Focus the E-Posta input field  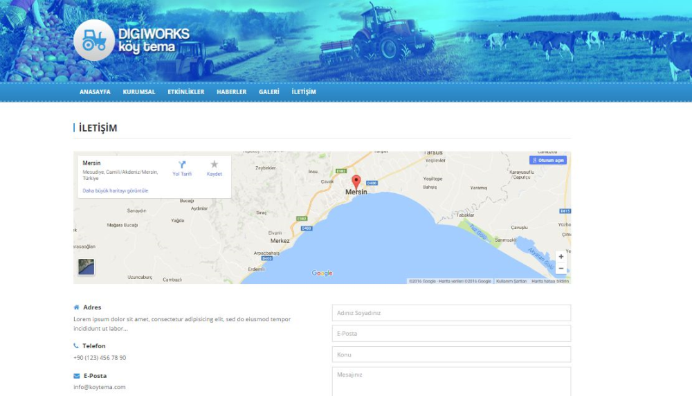[x=451, y=334]
